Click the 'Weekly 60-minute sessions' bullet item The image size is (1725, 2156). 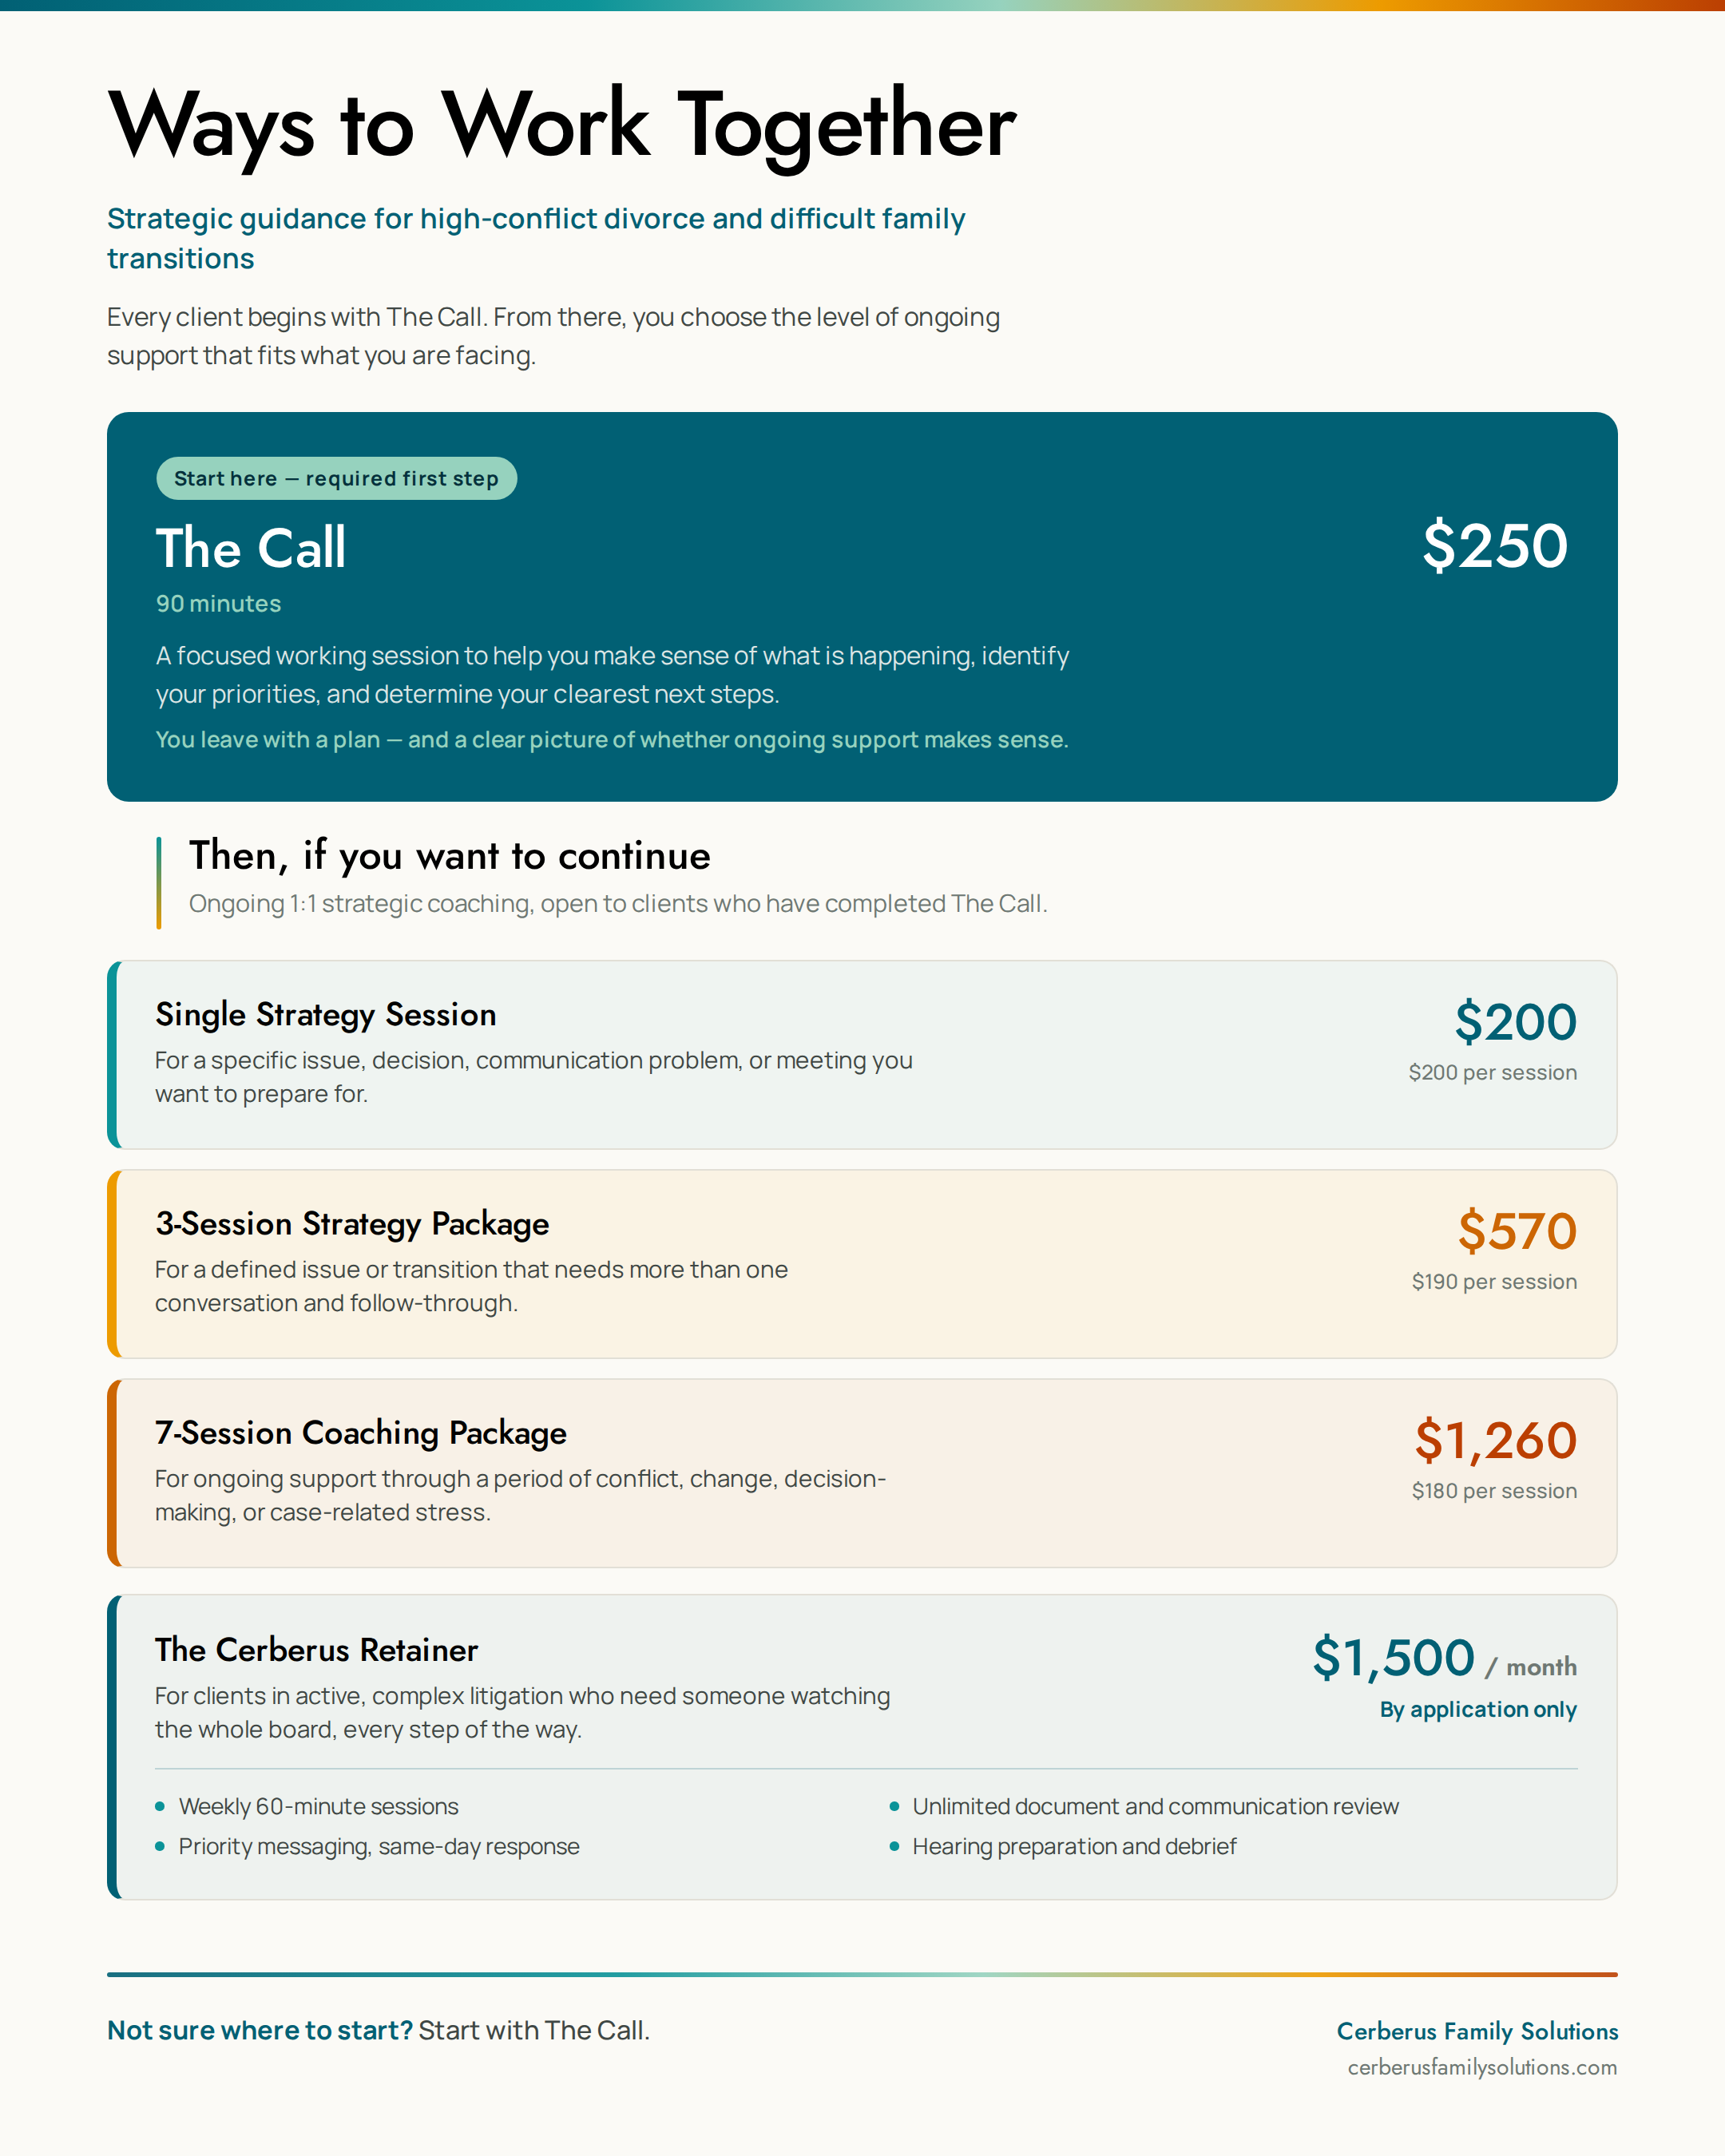coord(318,1806)
